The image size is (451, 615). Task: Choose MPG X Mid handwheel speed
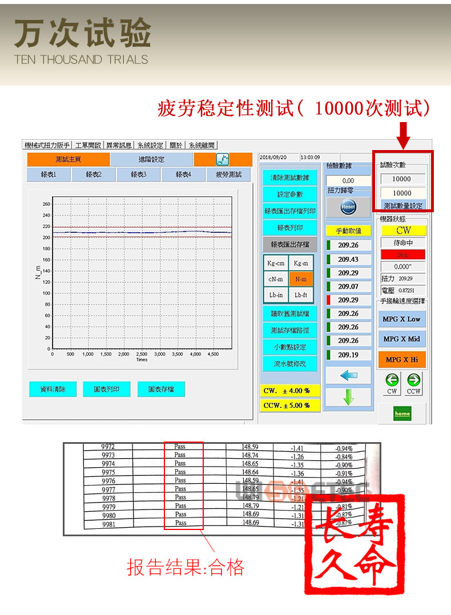pos(401,339)
